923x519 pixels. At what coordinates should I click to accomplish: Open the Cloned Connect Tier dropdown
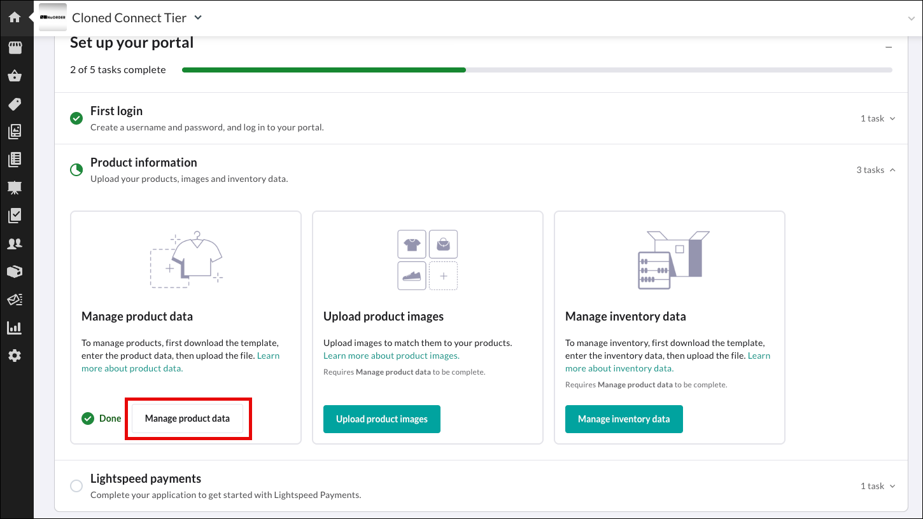198,18
